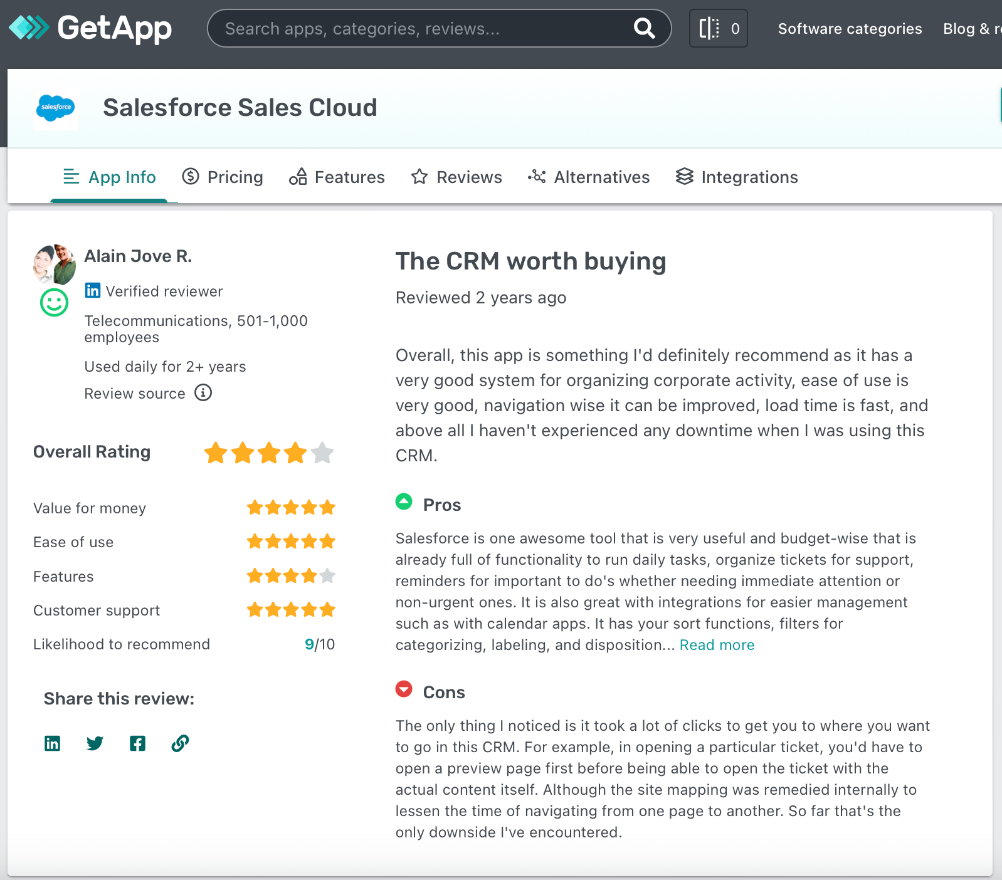The height and width of the screenshot is (880, 1002).
Task: Share review on Twitter
Action: [x=95, y=743]
